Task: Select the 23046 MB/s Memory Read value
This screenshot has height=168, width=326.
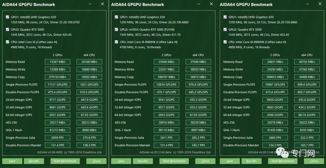Action: (167, 62)
